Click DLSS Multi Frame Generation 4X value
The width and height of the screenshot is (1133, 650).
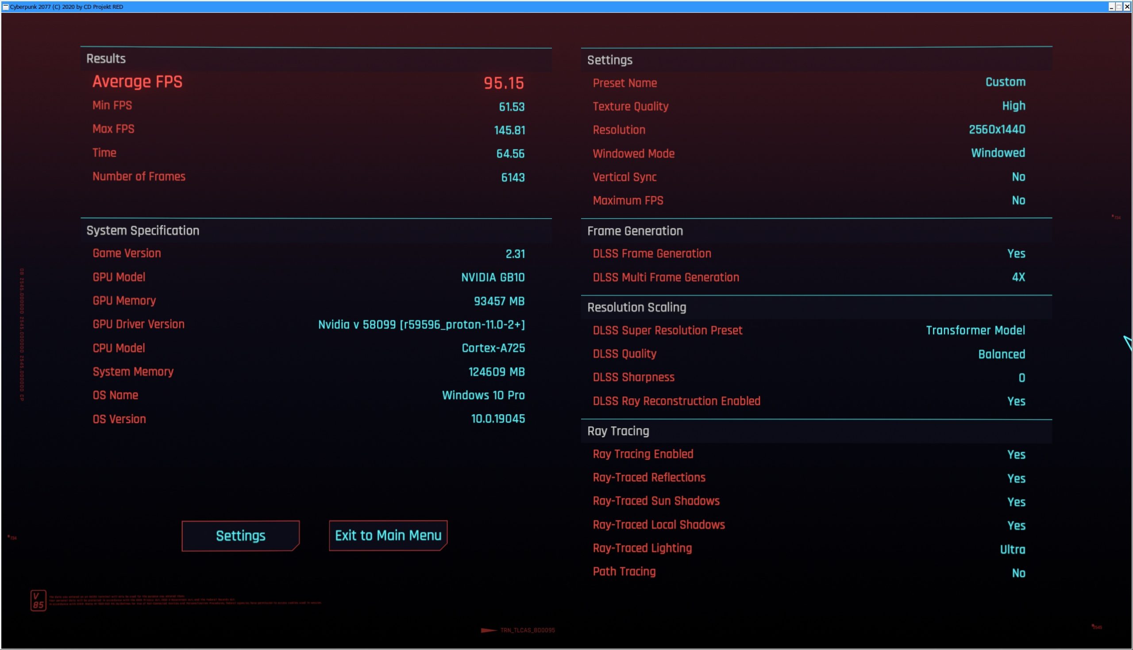tap(1019, 277)
